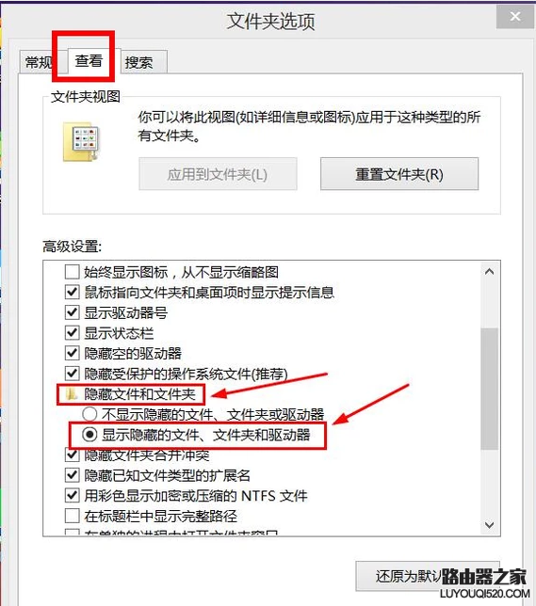Select the 查看 tab
536x606 pixels.
pyautogui.click(x=89, y=60)
